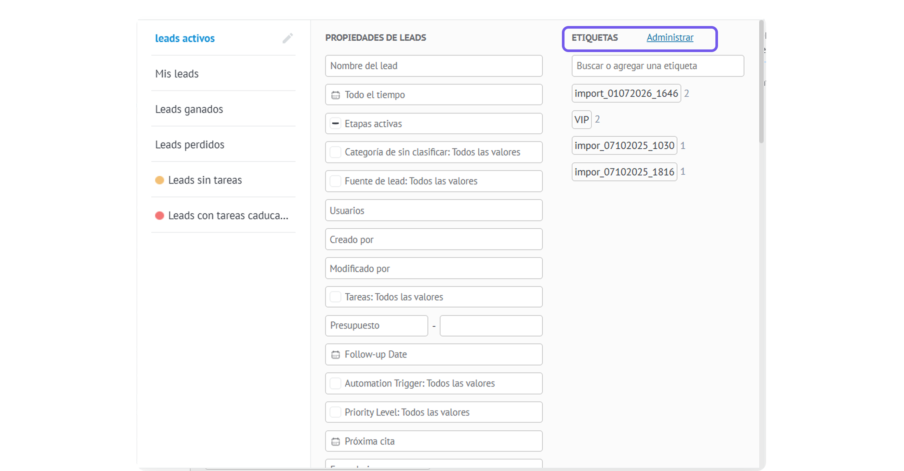Click the calendar icon in Próxima cita

pyautogui.click(x=336, y=441)
